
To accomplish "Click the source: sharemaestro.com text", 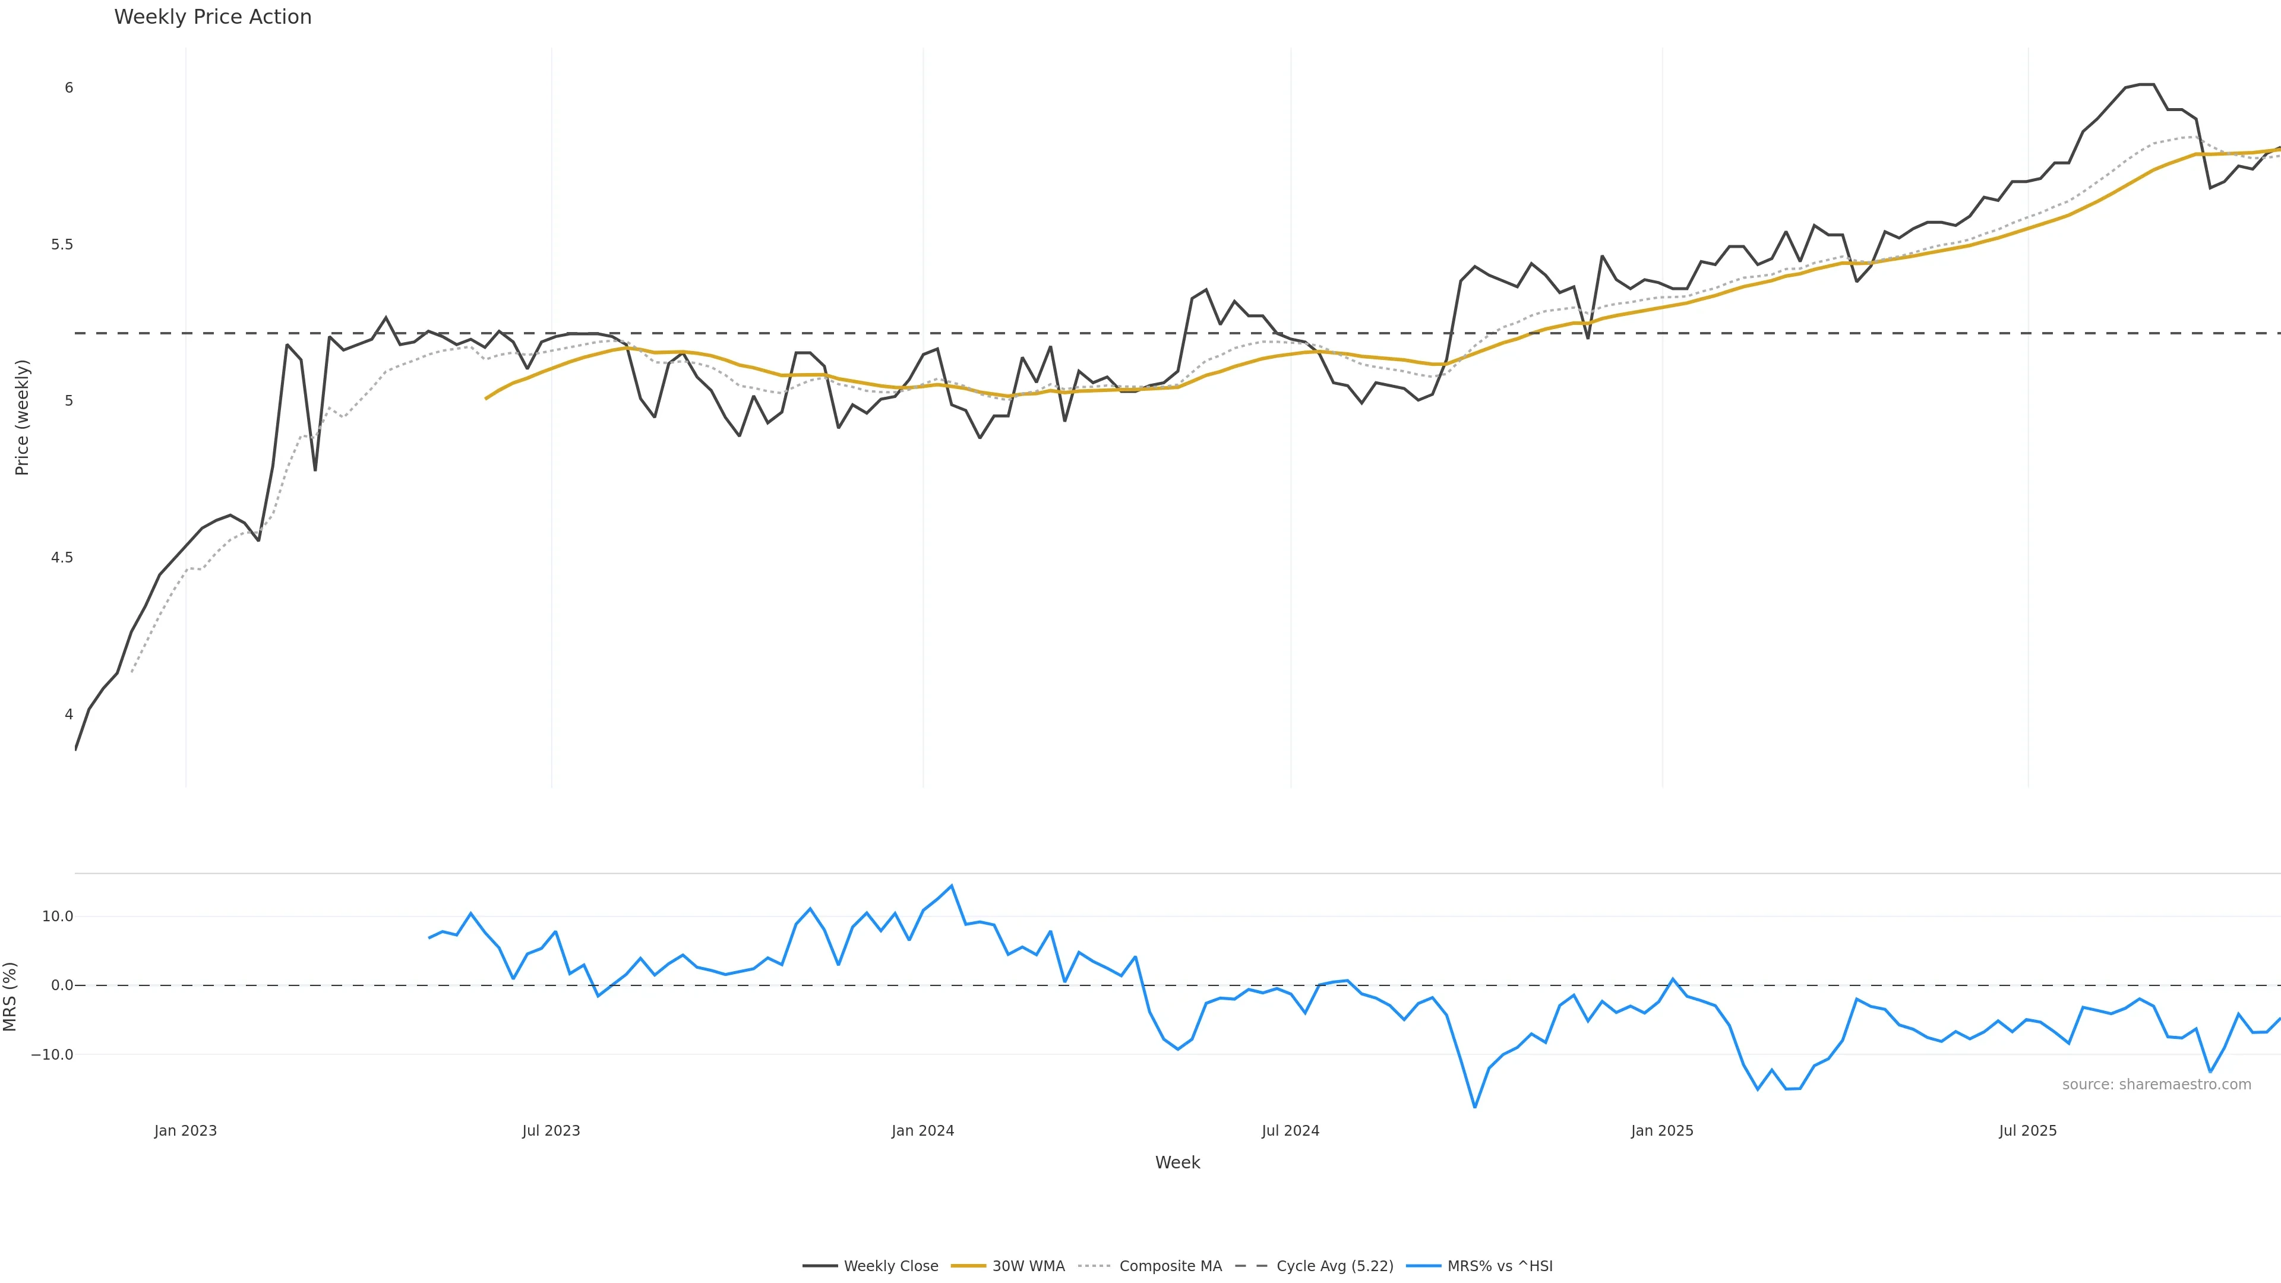I will (2156, 1085).
